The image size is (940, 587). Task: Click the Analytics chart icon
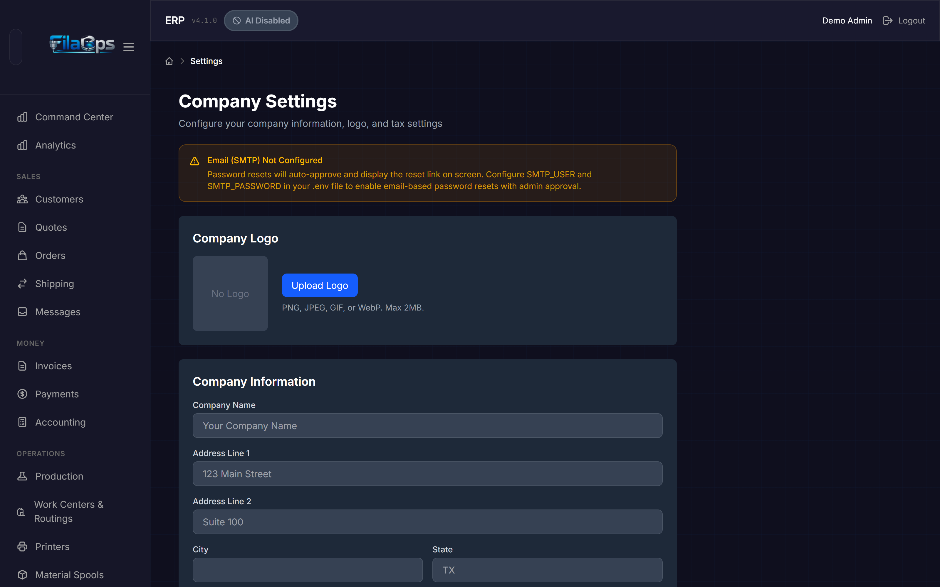coord(22,145)
